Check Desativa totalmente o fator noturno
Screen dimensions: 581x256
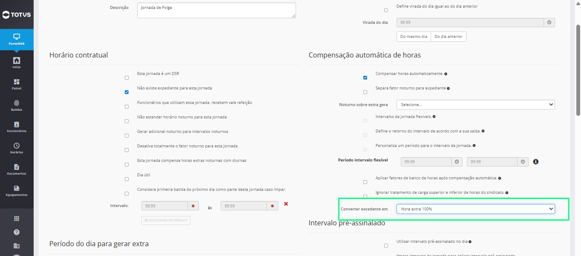point(127,150)
